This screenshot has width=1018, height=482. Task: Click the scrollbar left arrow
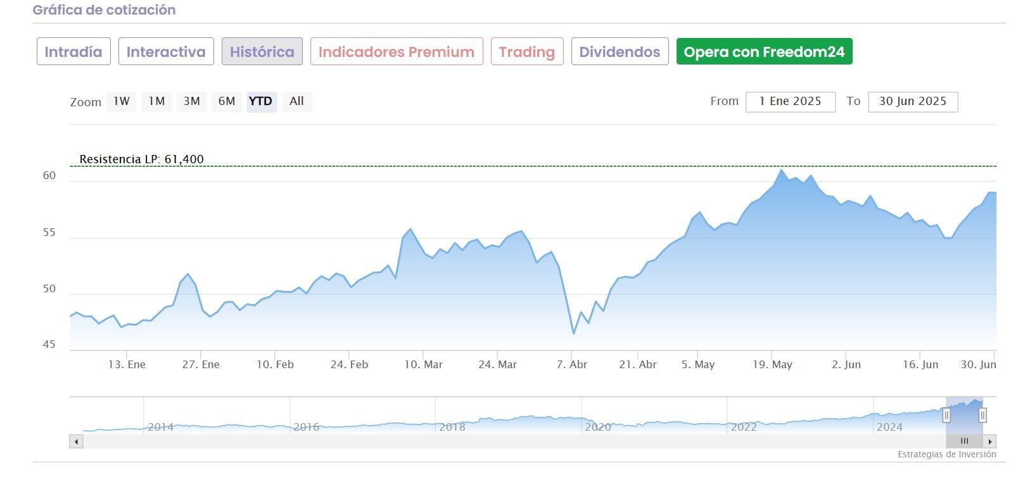77,442
